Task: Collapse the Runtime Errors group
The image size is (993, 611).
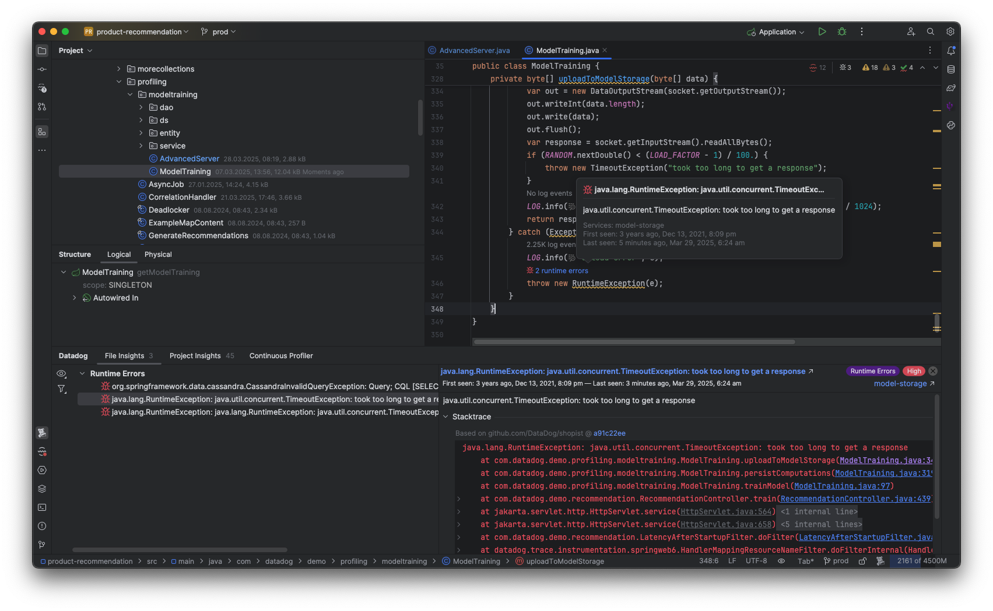Action: click(x=82, y=373)
